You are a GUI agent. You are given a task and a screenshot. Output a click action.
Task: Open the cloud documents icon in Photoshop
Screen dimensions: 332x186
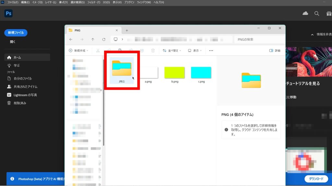coord(305,14)
